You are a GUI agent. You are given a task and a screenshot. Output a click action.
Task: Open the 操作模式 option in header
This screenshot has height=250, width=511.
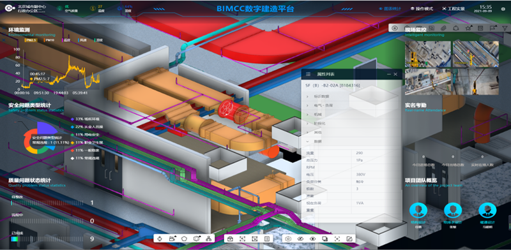422,9
